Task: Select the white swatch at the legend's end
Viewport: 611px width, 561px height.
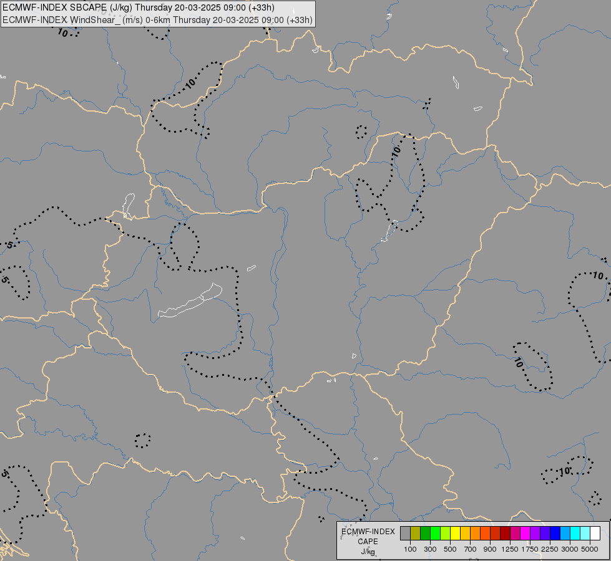Action: 595,534
